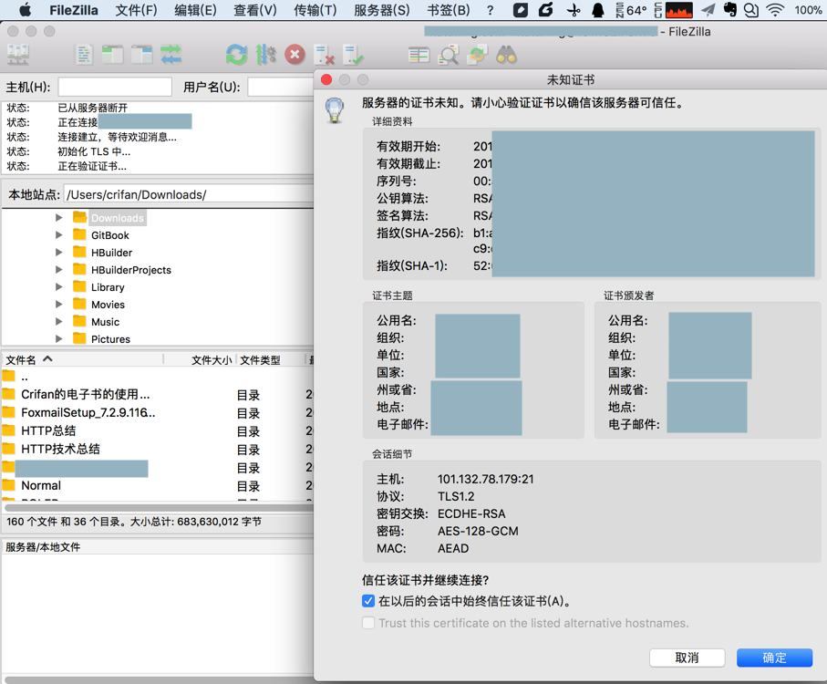Open 书签(B) menu

[449, 10]
